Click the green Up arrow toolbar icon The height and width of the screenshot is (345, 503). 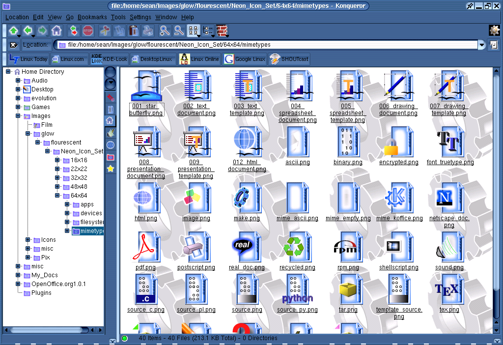(x=13, y=31)
